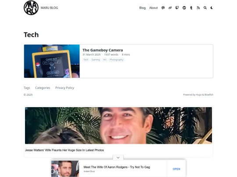Open The Gameboy Camera post title
The width and height of the screenshot is (237, 177).
pos(103,50)
